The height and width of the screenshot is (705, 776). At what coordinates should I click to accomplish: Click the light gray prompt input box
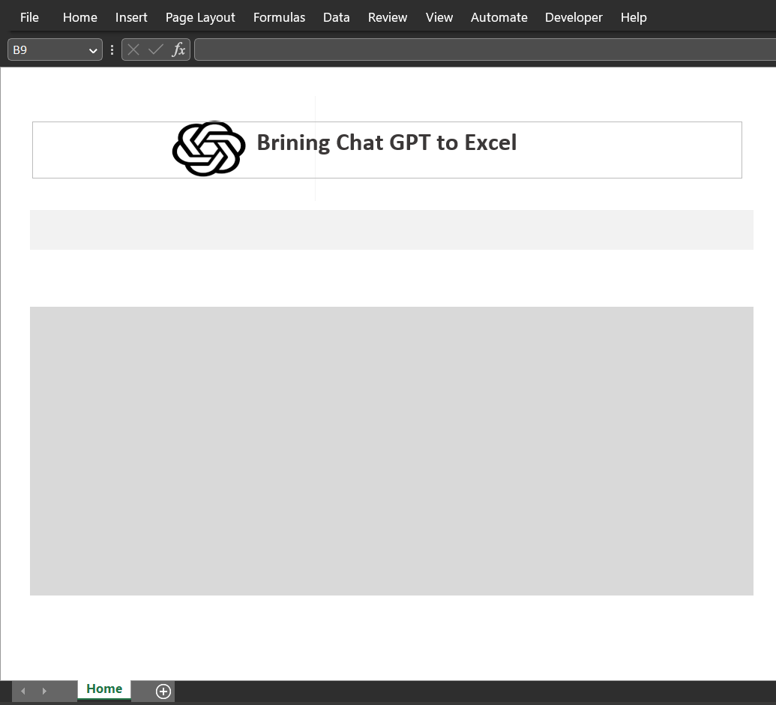[x=391, y=229]
